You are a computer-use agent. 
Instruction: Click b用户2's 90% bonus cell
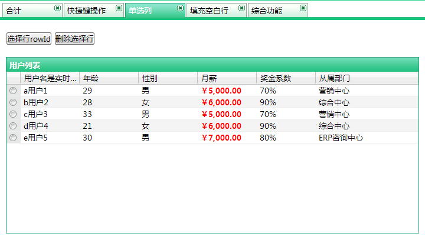[x=286, y=102]
